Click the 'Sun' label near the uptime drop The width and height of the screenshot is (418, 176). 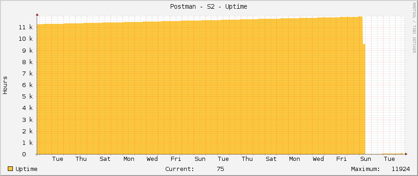pos(366,159)
